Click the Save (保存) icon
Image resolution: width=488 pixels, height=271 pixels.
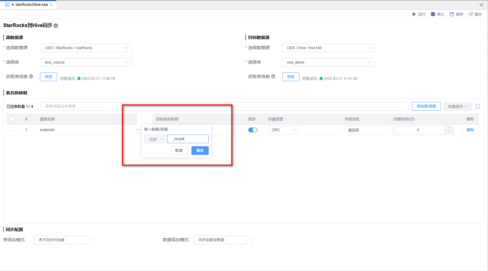click(x=451, y=14)
